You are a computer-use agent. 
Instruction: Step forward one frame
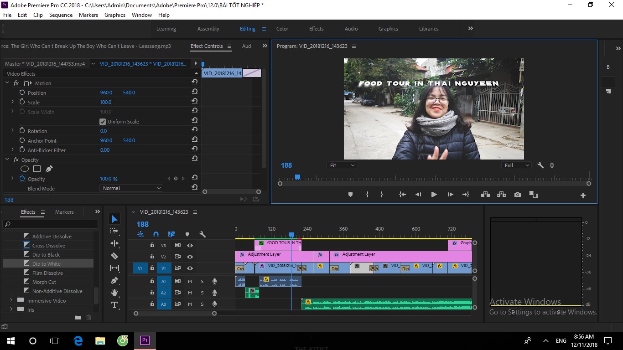coord(450,195)
